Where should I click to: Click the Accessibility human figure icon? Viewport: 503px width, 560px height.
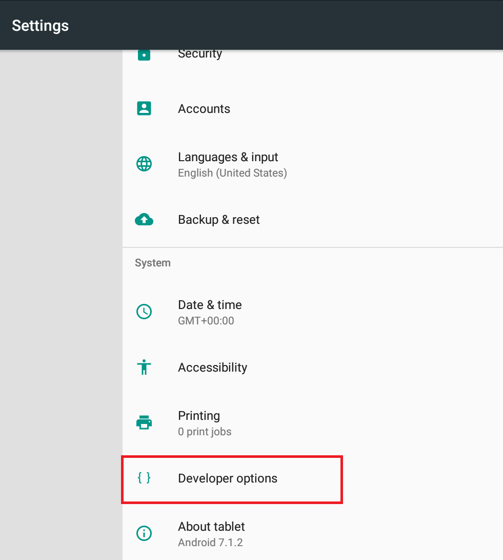pos(144,368)
